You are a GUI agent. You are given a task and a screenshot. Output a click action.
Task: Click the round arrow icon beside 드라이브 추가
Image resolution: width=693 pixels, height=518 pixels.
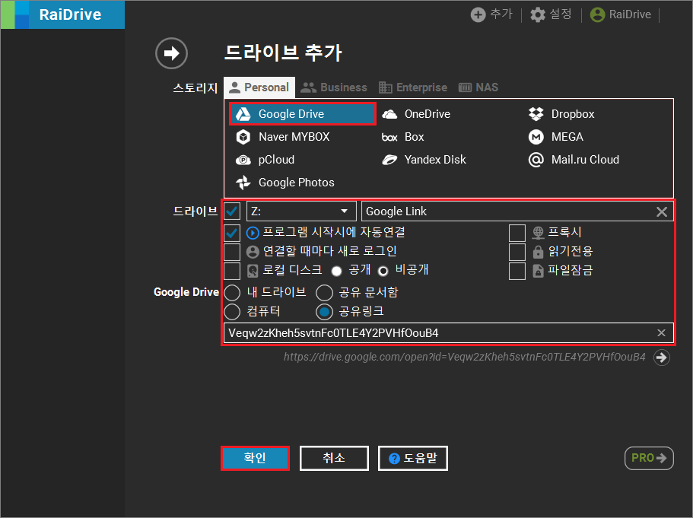pyautogui.click(x=171, y=53)
